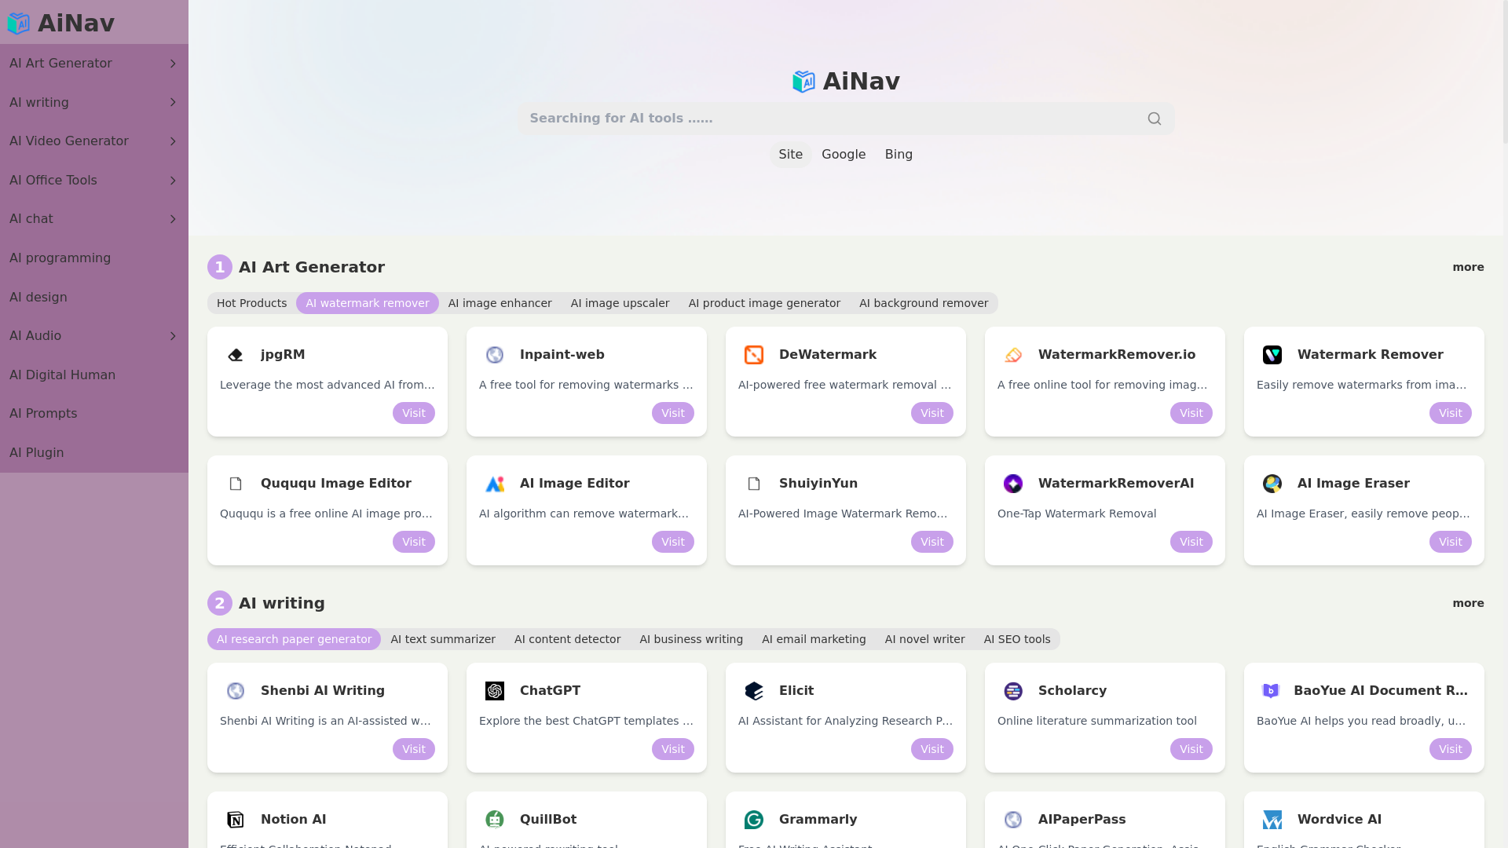The height and width of the screenshot is (848, 1508).
Task: Switch to the AI SEO tools tab
Action: coord(1017,639)
